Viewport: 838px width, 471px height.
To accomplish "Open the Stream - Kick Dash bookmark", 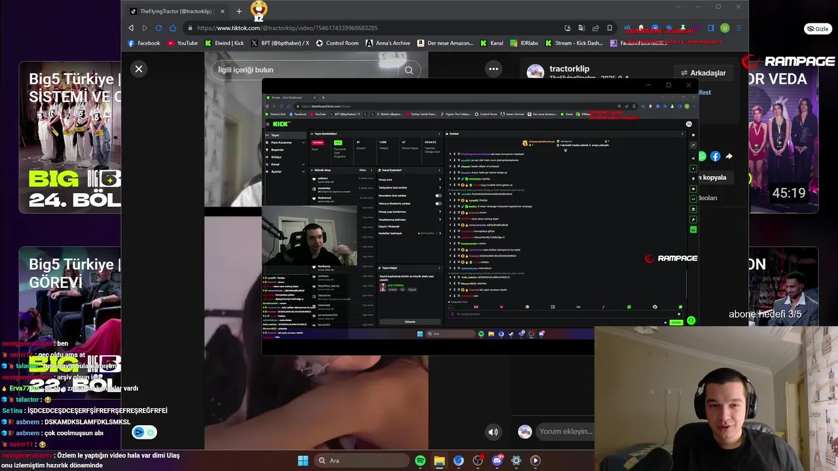I will (574, 43).
